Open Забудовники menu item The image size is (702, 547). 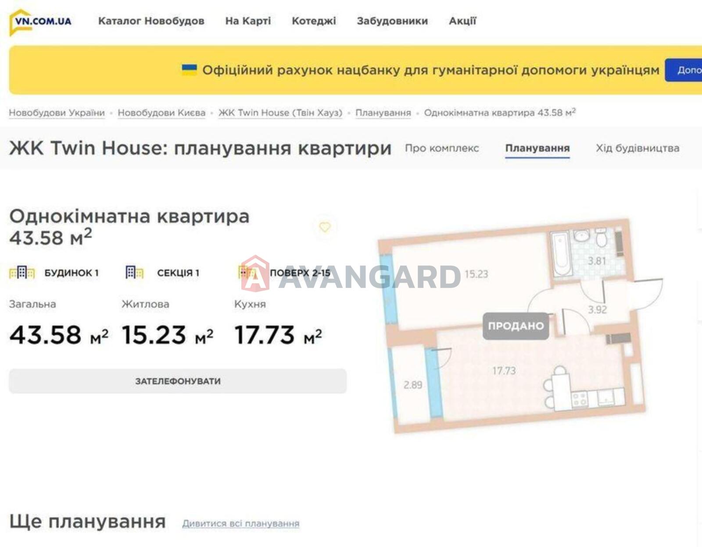392,21
